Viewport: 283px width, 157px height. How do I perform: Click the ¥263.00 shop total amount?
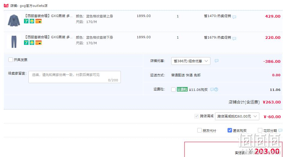[272, 102]
